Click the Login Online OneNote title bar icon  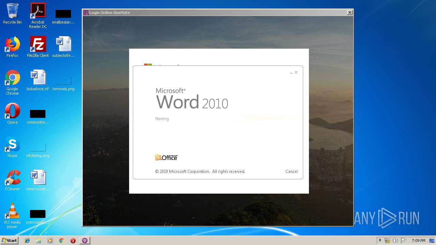[x=86, y=13]
